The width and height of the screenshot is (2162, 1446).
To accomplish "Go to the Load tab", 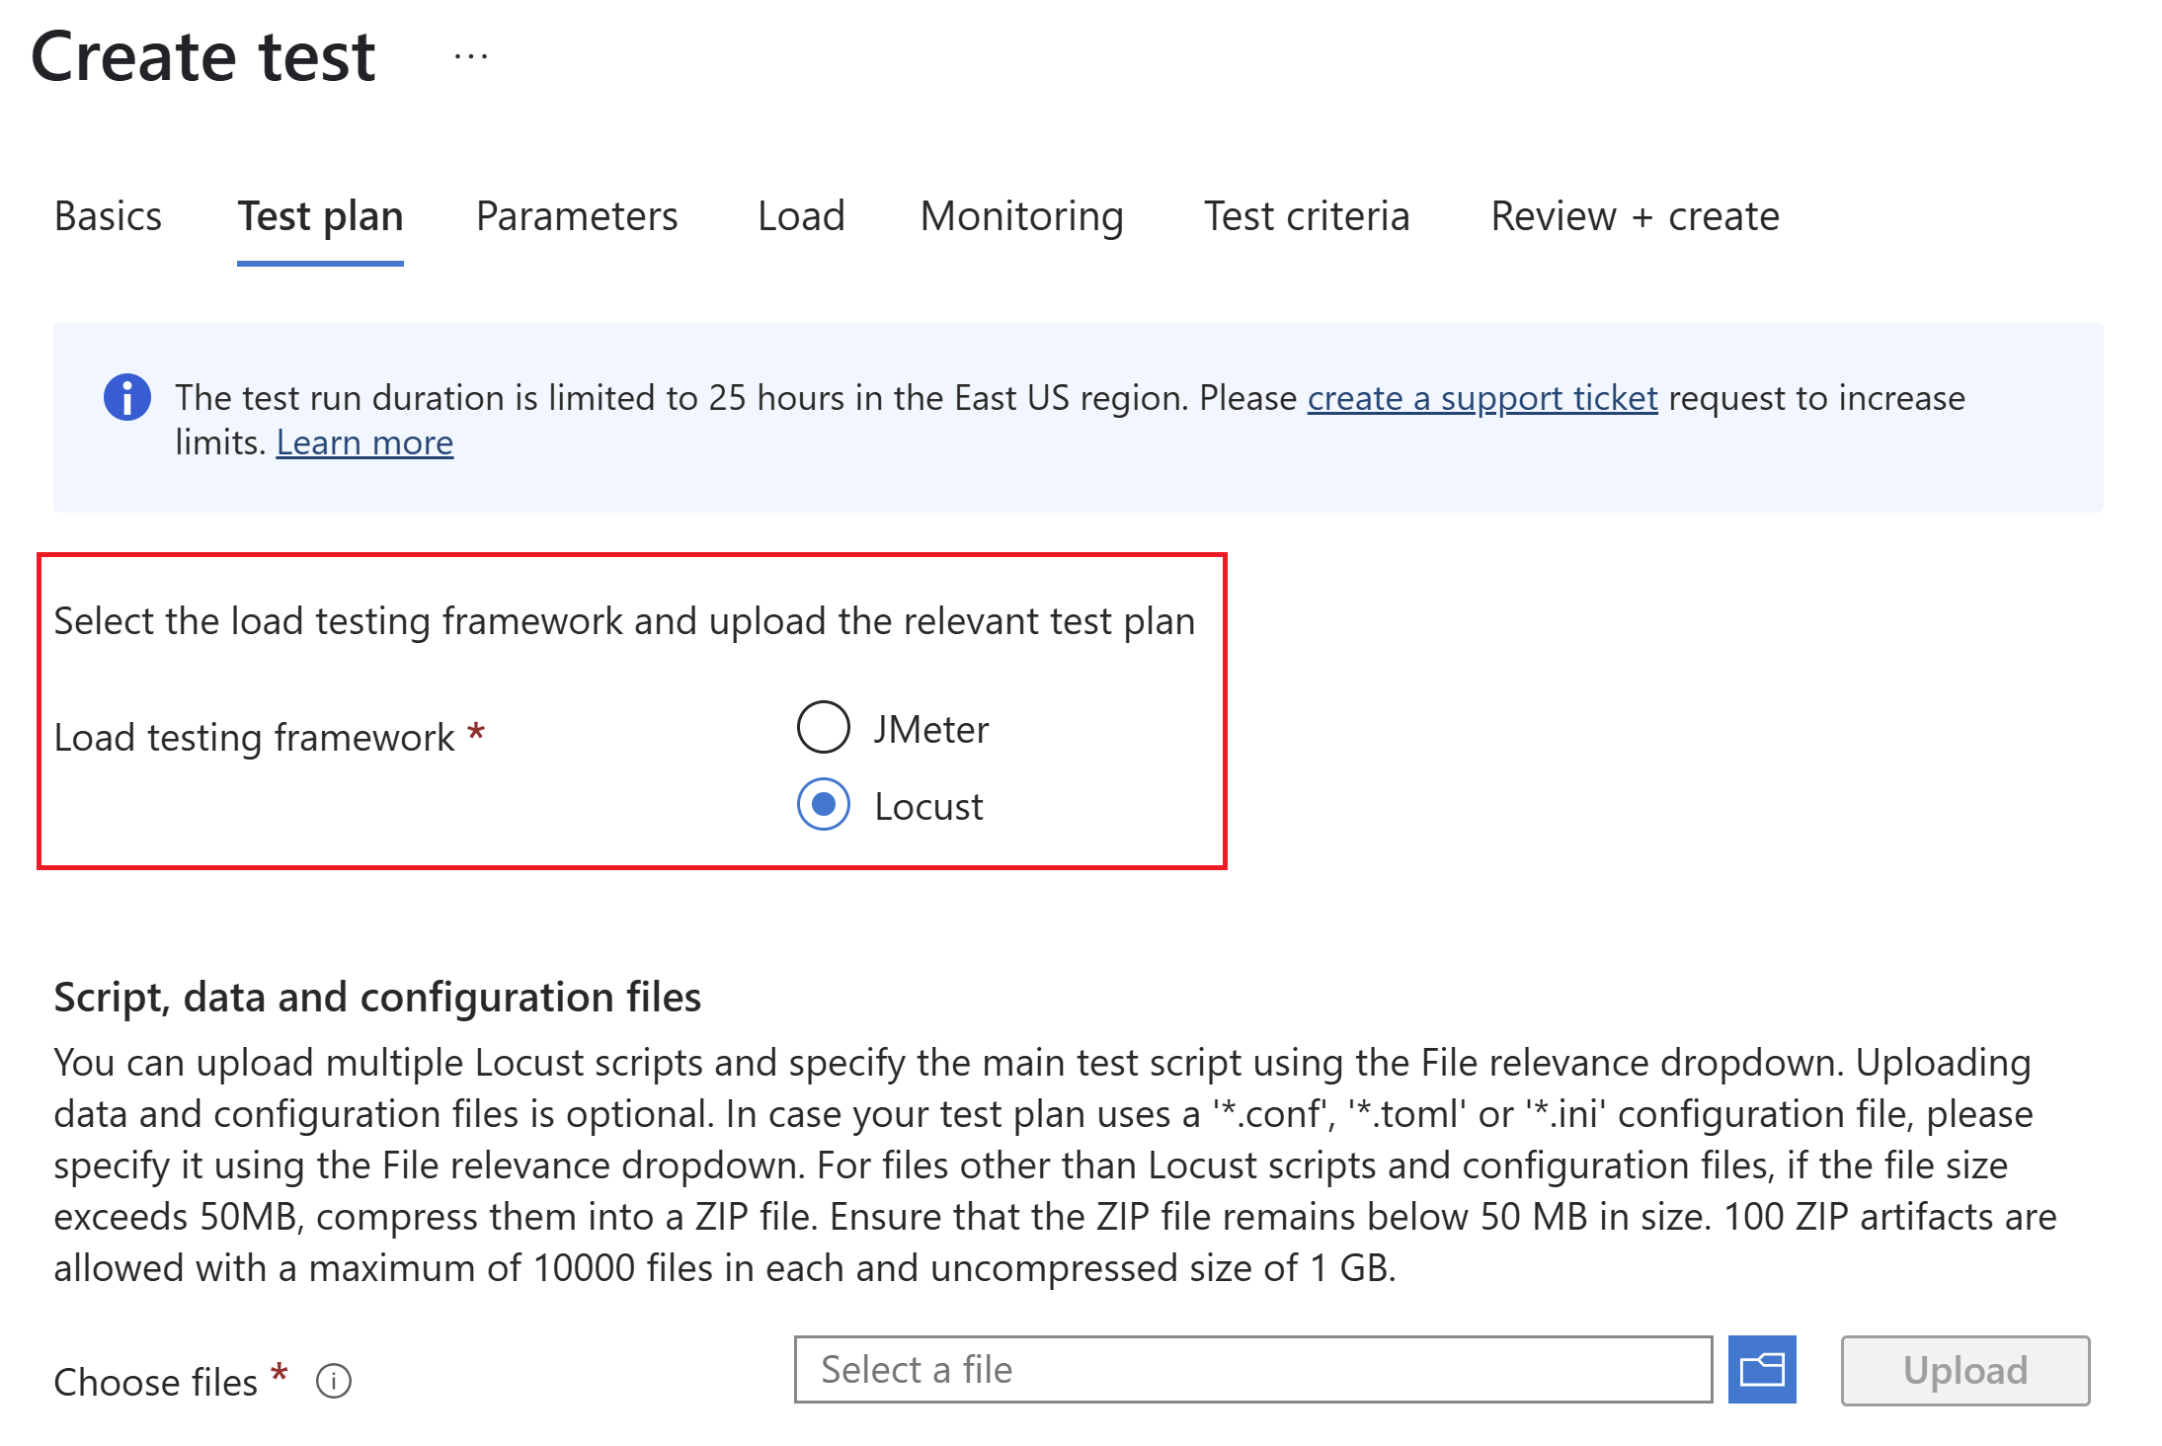I will [800, 216].
